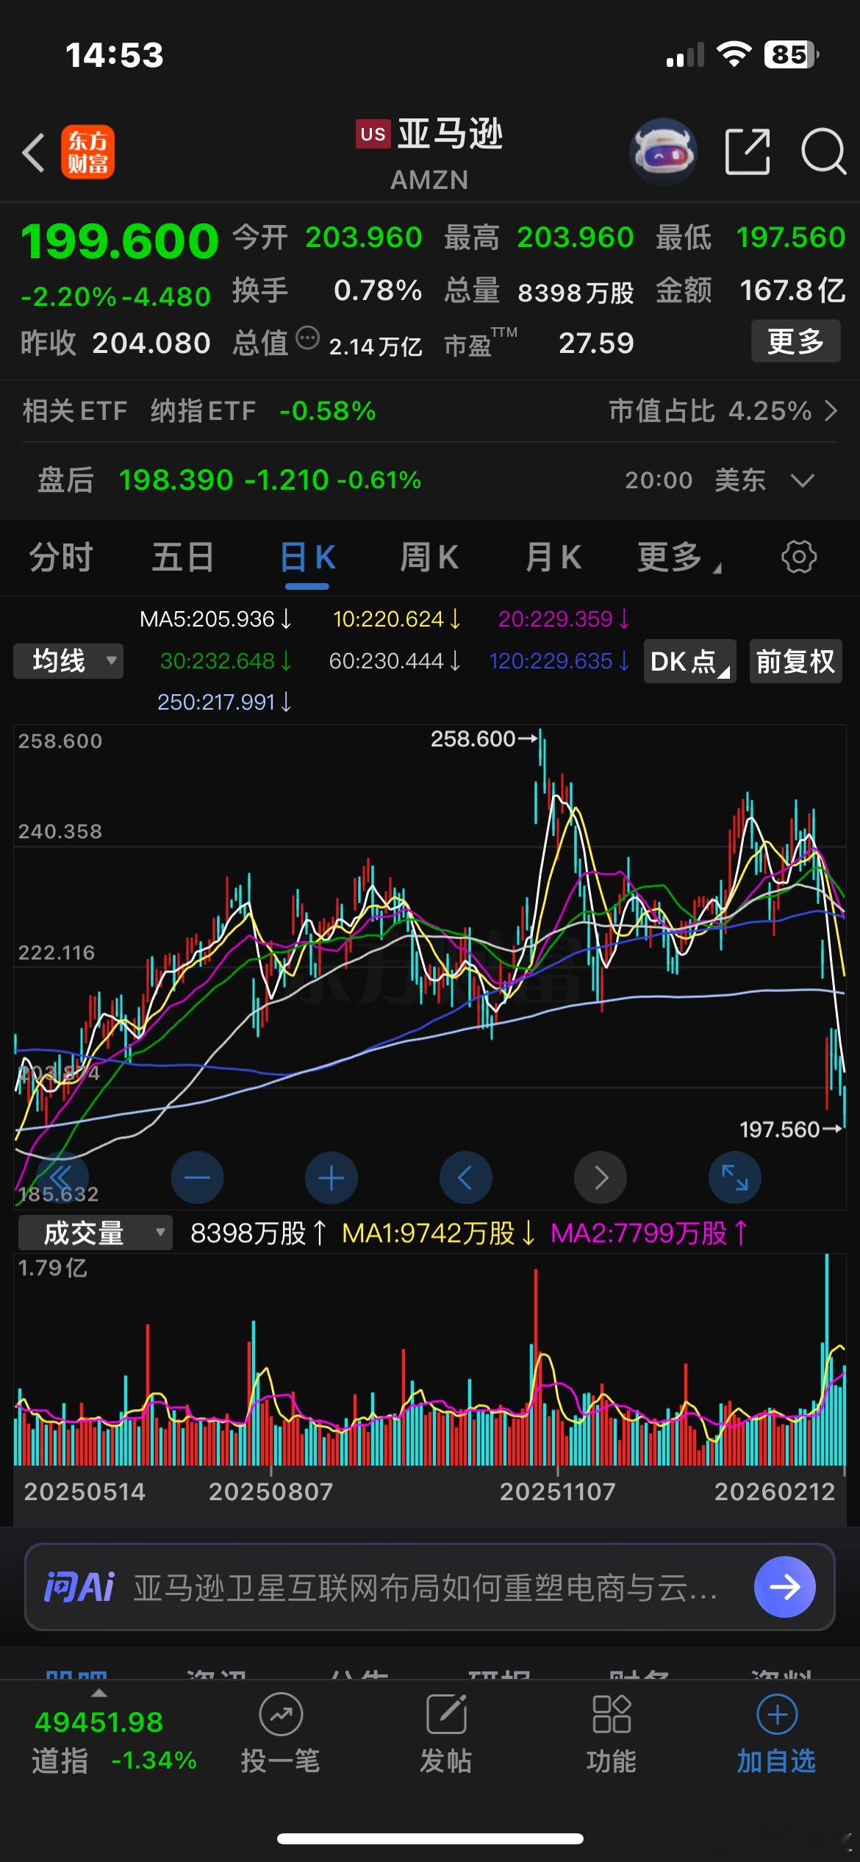Tap the 发帖 compose icon
The image size is (860, 1862).
pyautogui.click(x=447, y=1714)
